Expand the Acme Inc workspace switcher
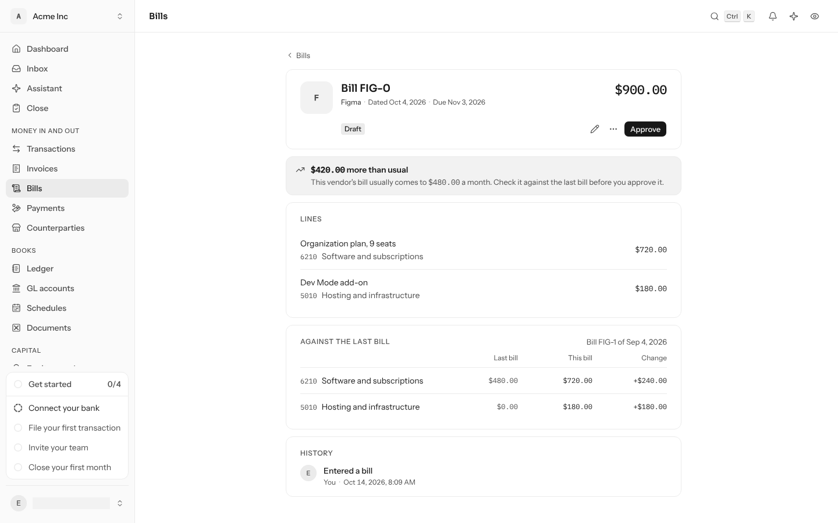 pyautogui.click(x=68, y=16)
